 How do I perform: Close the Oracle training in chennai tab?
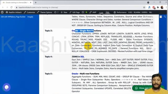pos(31,2)
